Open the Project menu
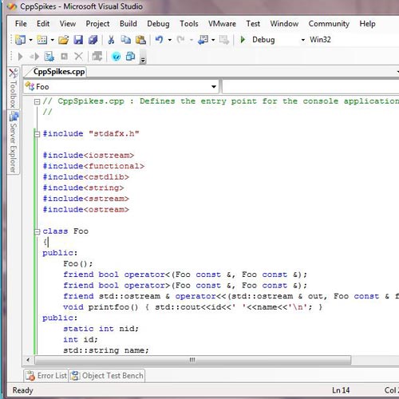Viewport: 399px width, 399px height. [x=97, y=24]
